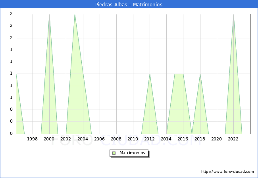
Task: Click the x-axis label 2004
Action: [83, 139]
